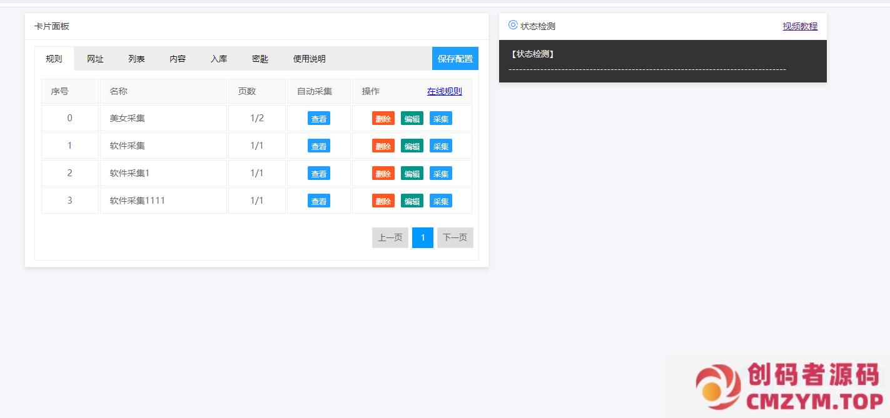Click 保存配置 to save configuration
Image resolution: width=890 pixels, height=418 pixels.
(x=455, y=59)
